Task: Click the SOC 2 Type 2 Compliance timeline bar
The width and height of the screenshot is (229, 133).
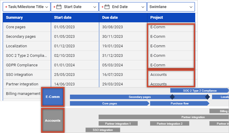Action: pyautogui.click(x=199, y=90)
